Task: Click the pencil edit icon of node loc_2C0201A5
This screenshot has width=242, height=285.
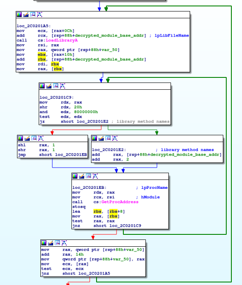Action: pos(26,14)
